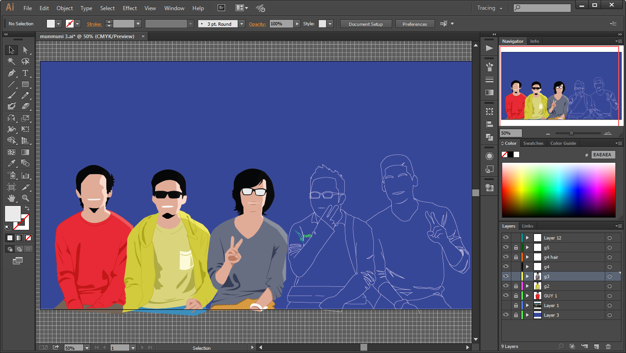The width and height of the screenshot is (626, 353).
Task: Open the Preferences button
Action: coord(414,24)
